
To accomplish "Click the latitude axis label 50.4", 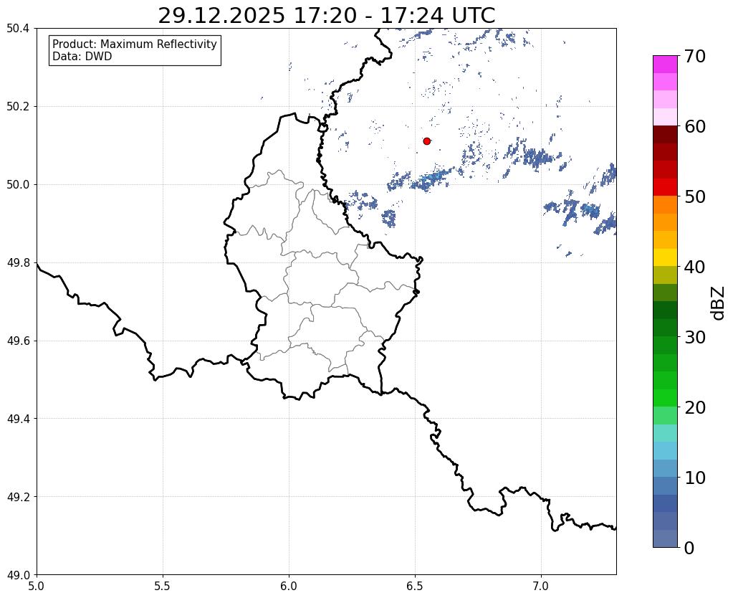I will pos(18,28).
